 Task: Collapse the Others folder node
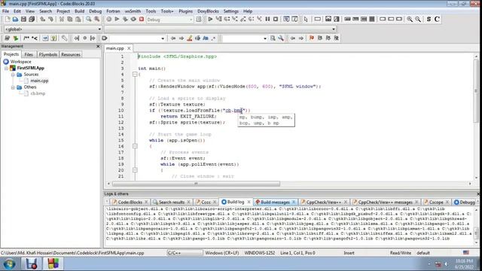point(13,87)
